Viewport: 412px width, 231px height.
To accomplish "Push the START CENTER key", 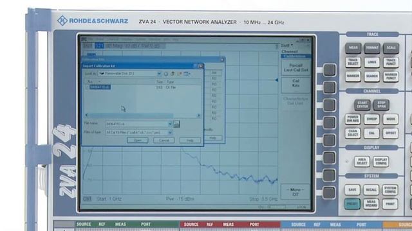I will [362, 105].
